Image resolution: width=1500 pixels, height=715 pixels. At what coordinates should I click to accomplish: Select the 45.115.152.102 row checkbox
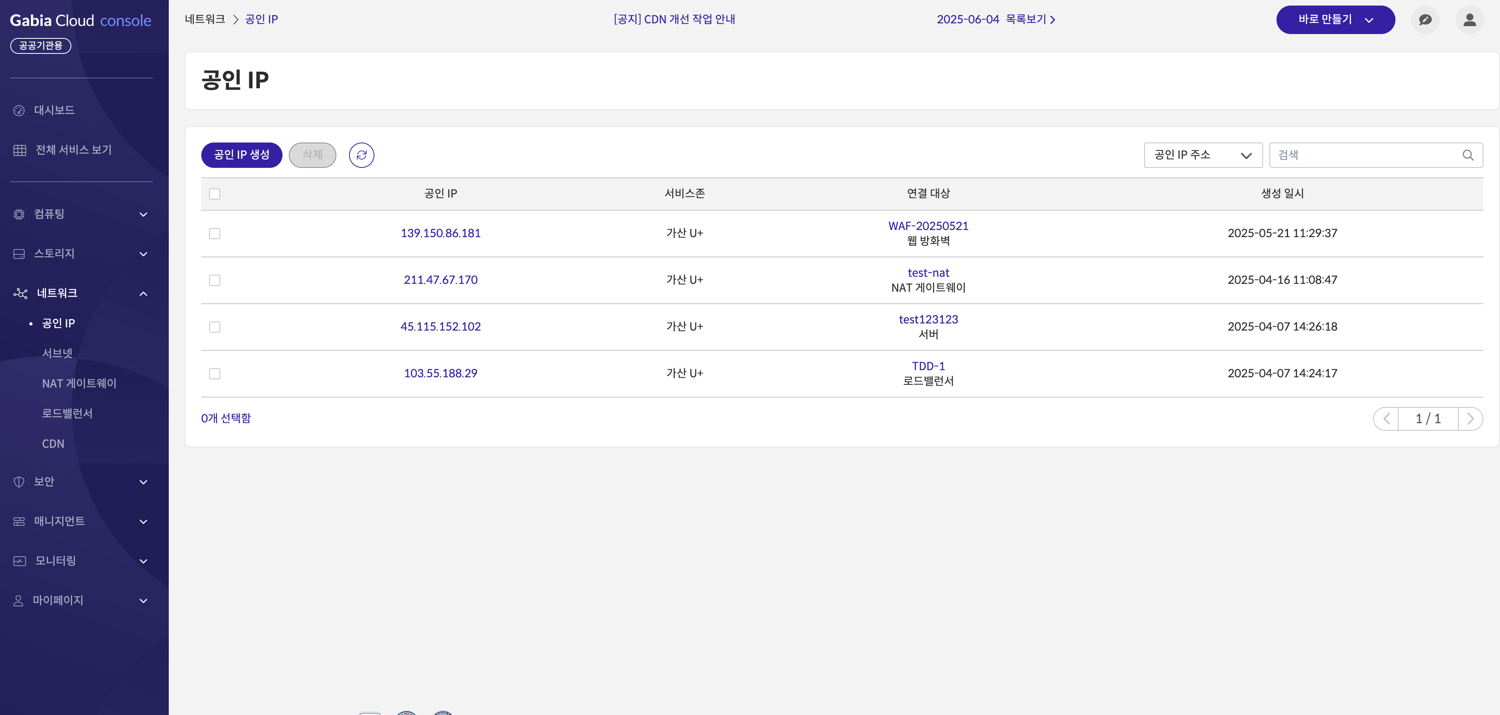click(x=215, y=327)
